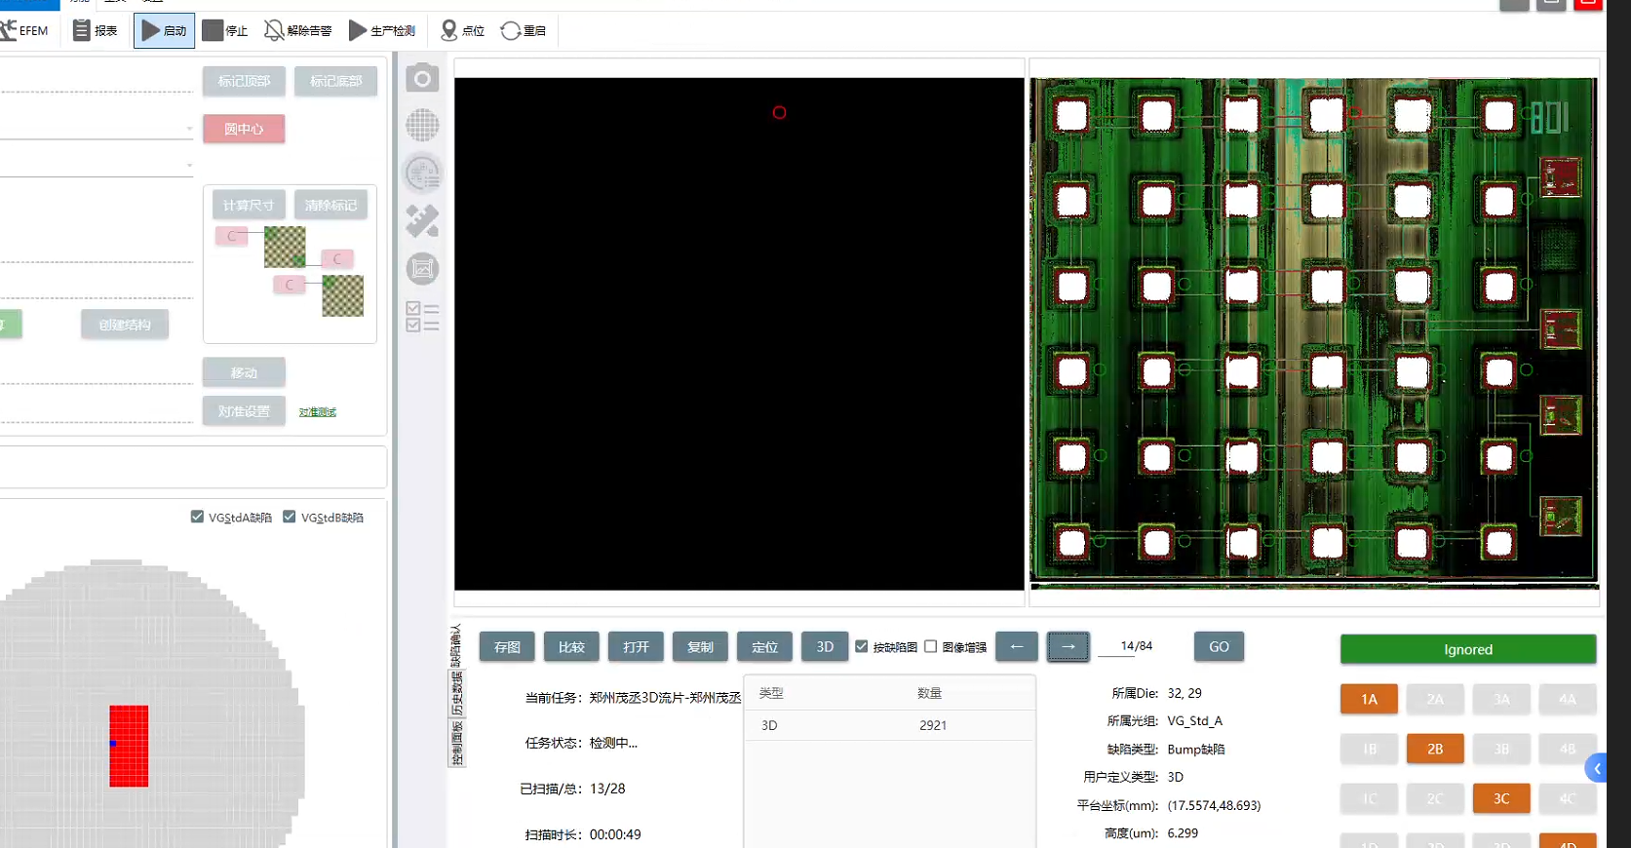The width and height of the screenshot is (1631, 848).
Task: Click the 清除标记 button
Action: tap(330, 205)
